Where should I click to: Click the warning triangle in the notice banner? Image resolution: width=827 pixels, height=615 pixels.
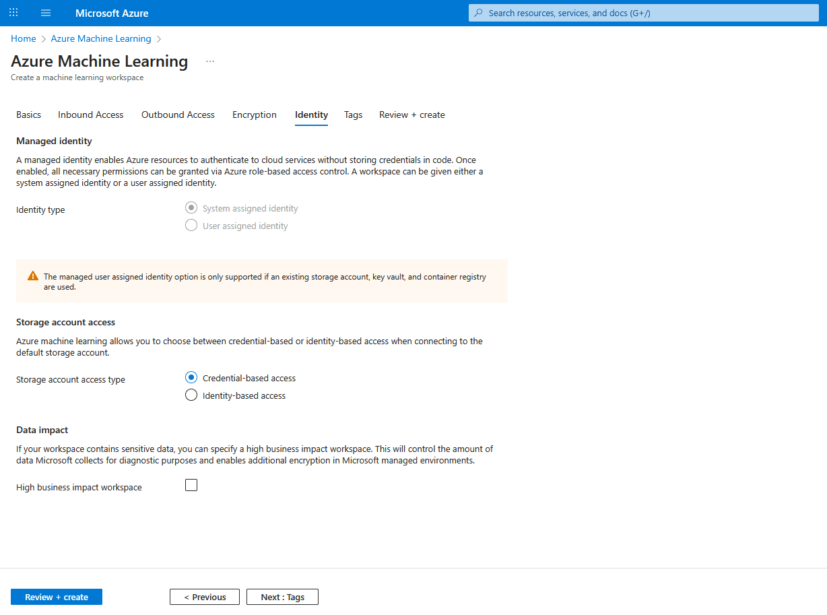coord(31,276)
